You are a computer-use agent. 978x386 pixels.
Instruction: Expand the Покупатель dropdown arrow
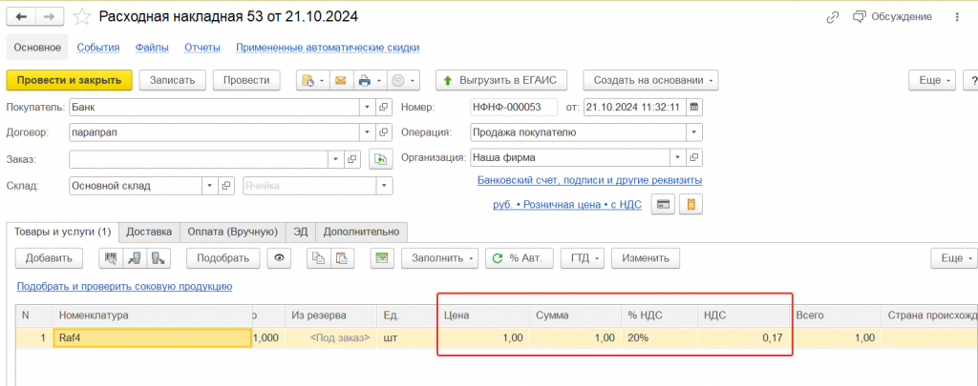(368, 107)
